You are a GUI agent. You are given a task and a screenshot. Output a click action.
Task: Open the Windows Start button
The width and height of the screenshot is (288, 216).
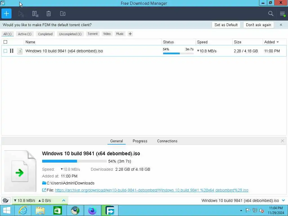tap(7, 210)
